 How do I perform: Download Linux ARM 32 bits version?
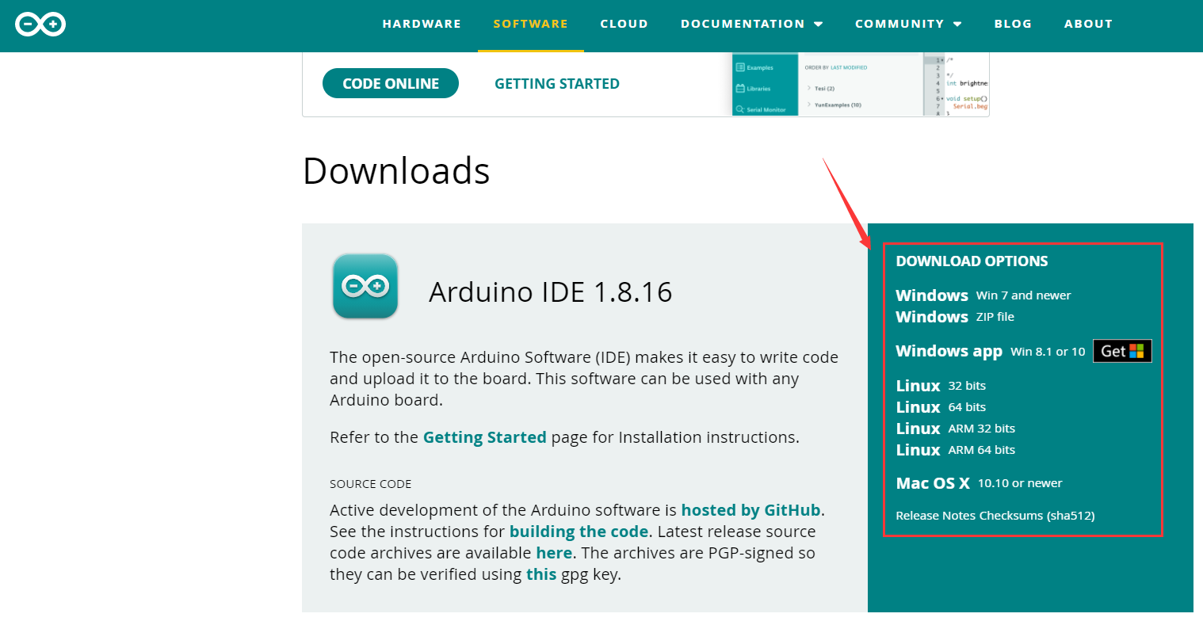(956, 429)
